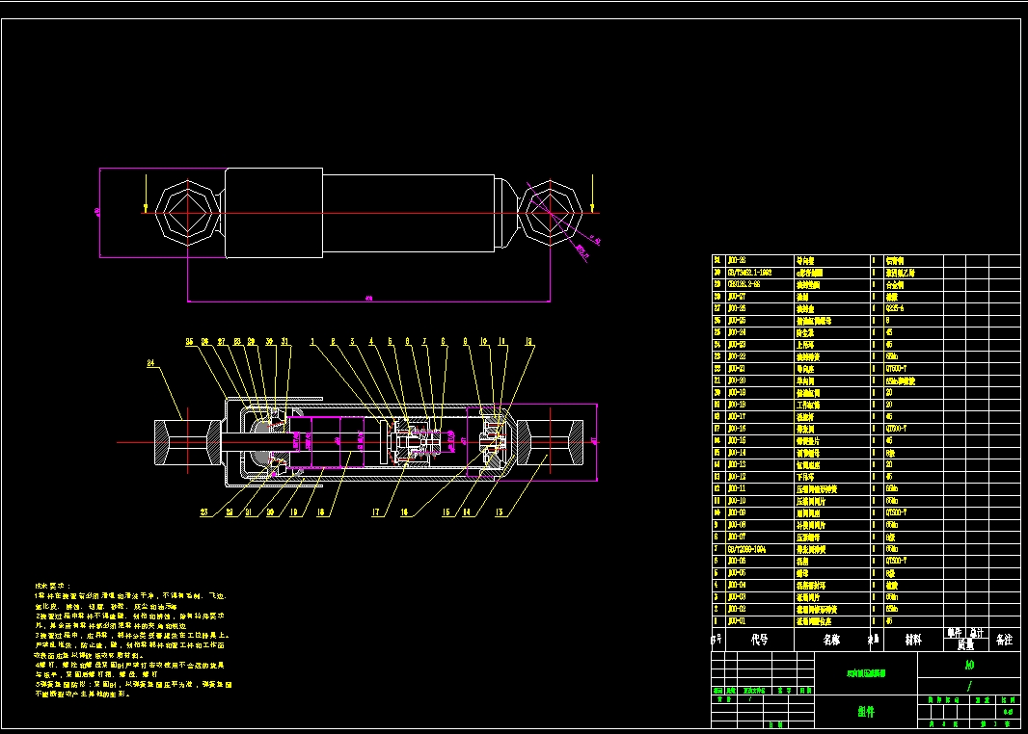Screen dimensions: 1028x734
Task: Click the 防尘罩 part name cell
Action: 804,332
